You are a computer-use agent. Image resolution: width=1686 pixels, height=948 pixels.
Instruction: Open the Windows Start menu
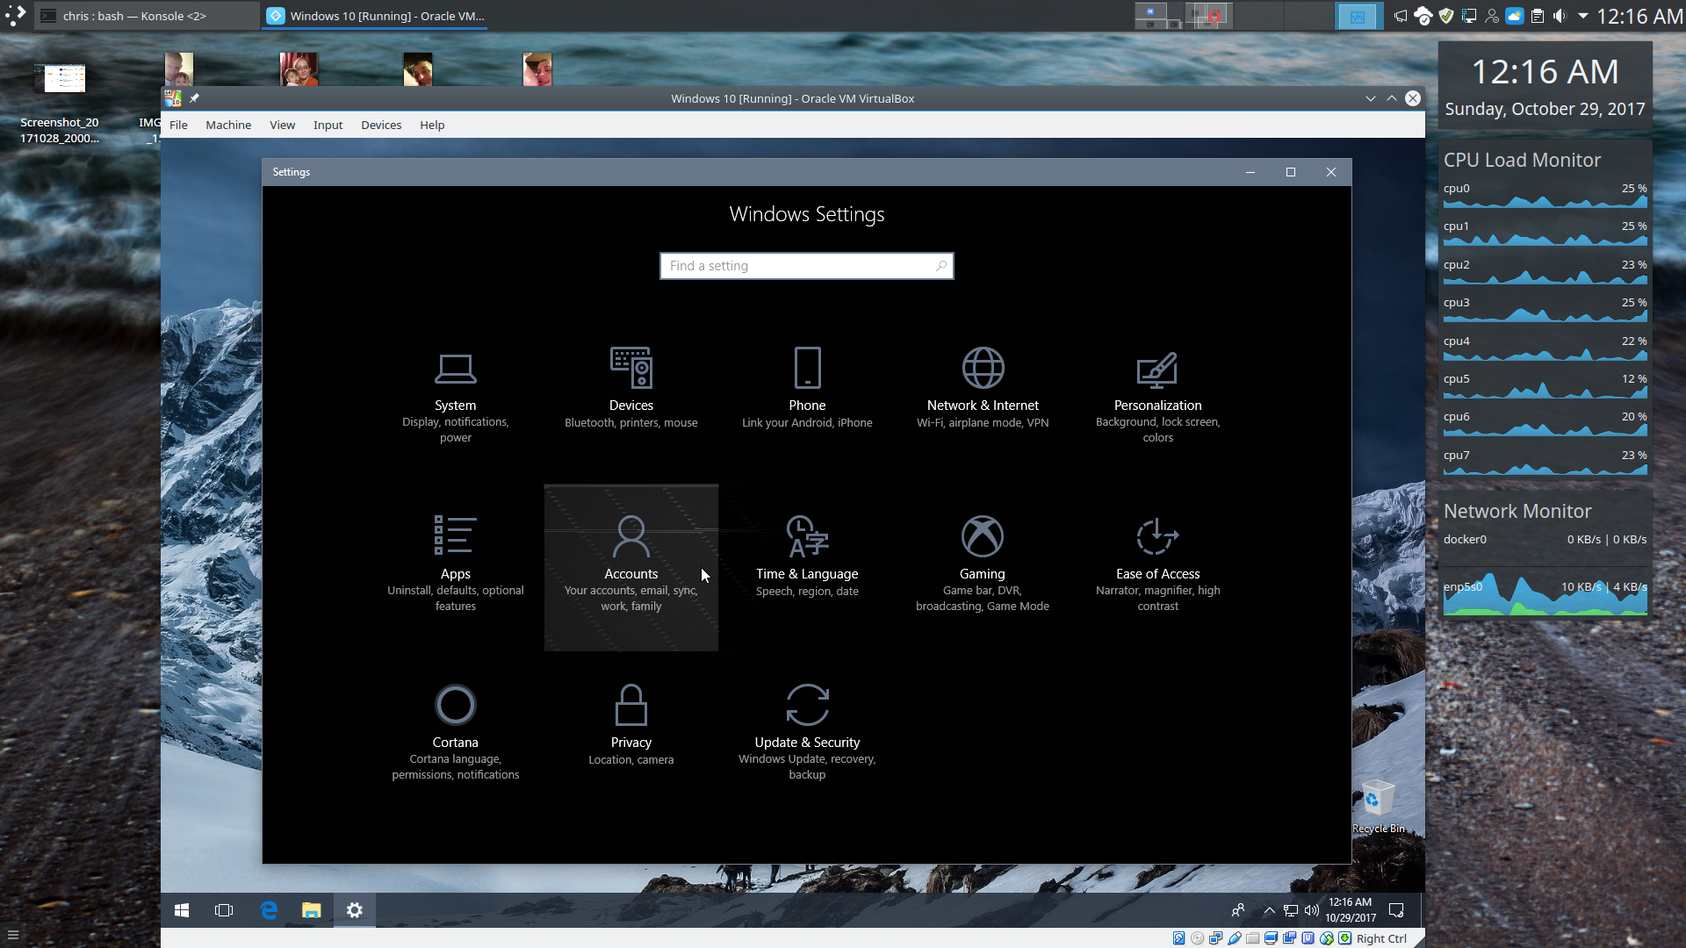point(182,910)
